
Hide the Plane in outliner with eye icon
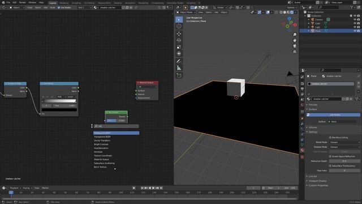pyautogui.click(x=355, y=31)
